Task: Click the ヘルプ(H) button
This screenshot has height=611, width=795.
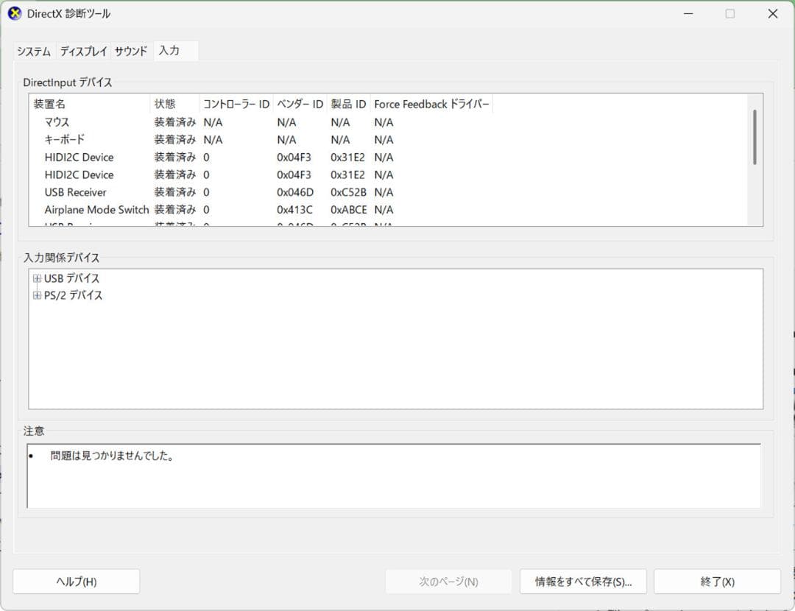Action: pos(76,581)
